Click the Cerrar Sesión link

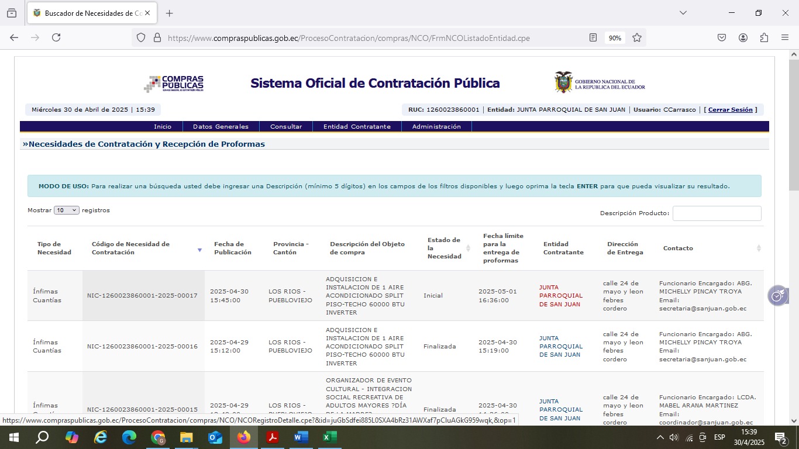730,110
